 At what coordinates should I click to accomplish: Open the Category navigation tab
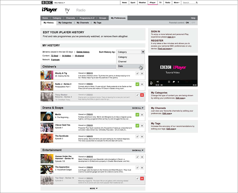point(57,18)
